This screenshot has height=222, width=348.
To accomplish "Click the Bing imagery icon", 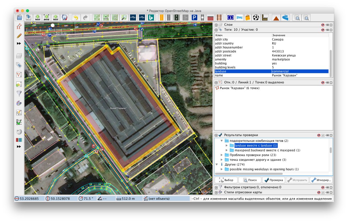I will (x=151, y=18).
